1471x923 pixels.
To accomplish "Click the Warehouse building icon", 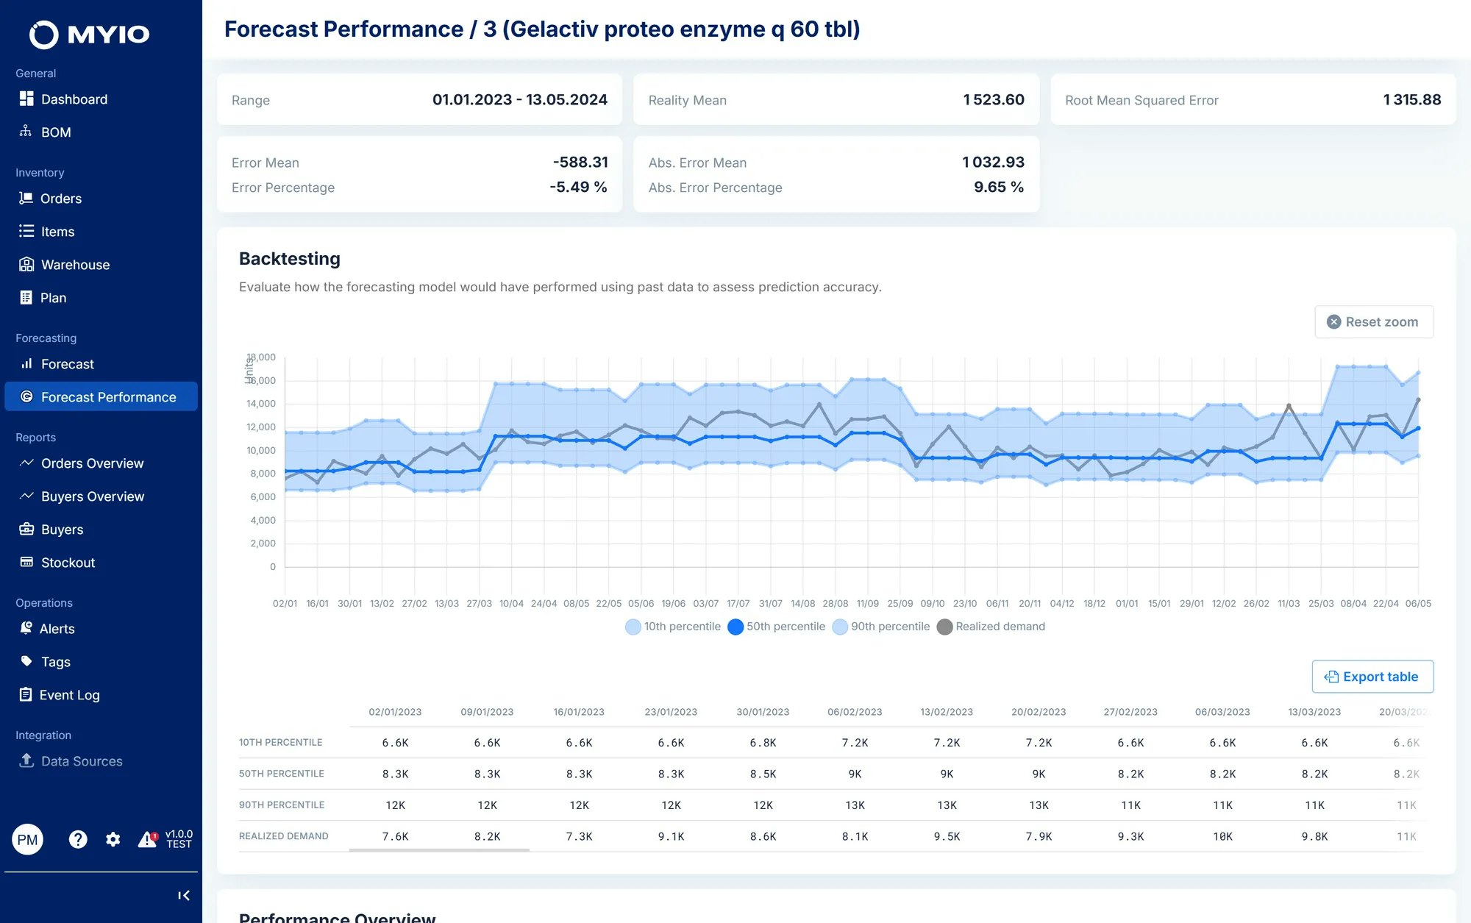I will 26,264.
